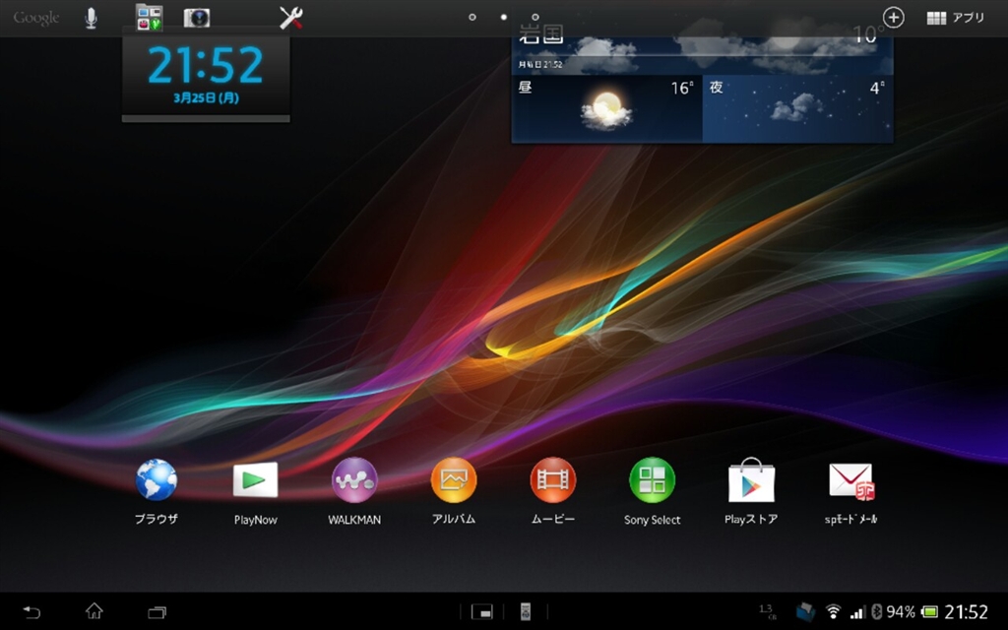Switch to the third home screen page dot
1008x630 pixels.
(535, 18)
